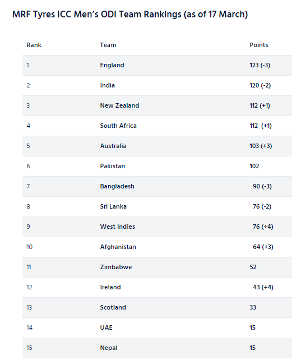The image size is (292, 360).
Task: Click the UAE team name
Action: click(106, 327)
